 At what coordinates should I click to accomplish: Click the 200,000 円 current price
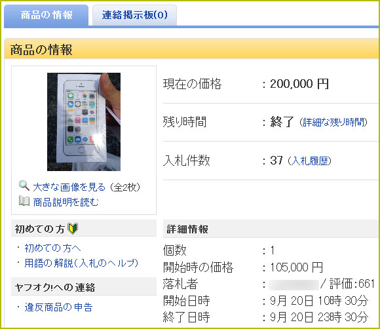(299, 84)
